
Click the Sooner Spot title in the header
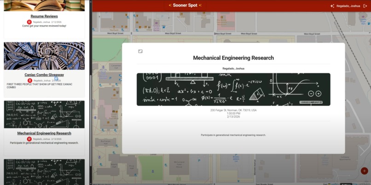(x=185, y=5)
